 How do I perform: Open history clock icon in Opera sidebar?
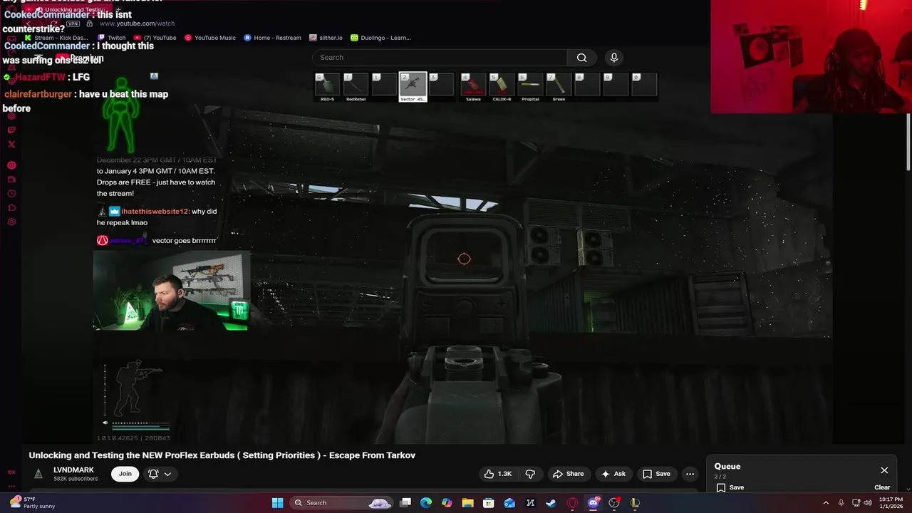coord(11,194)
